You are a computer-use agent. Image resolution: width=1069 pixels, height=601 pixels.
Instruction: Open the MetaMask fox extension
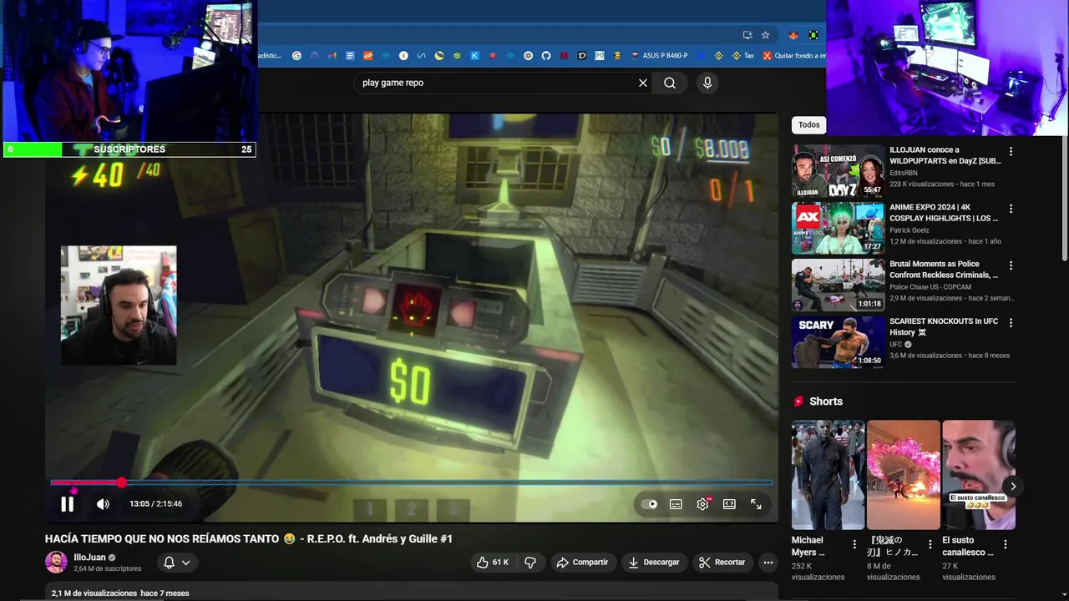coord(793,35)
